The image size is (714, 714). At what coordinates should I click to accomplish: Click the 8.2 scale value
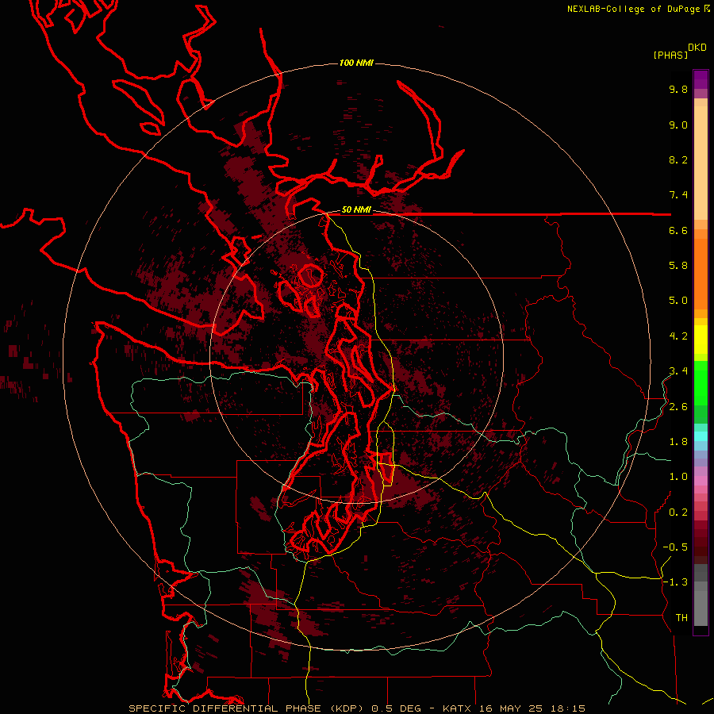point(678,159)
